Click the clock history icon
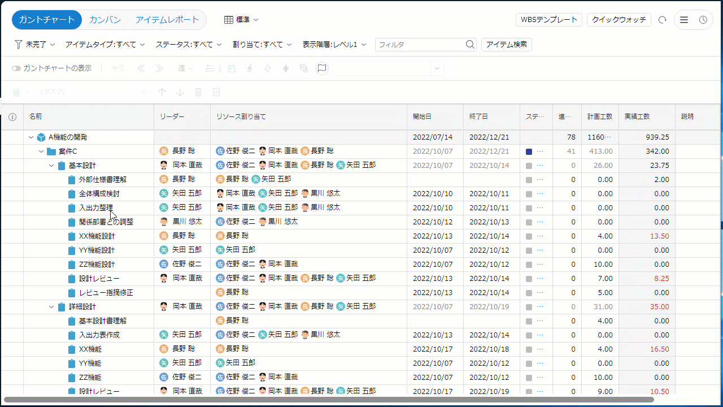This screenshot has height=407, width=723. tap(703, 20)
